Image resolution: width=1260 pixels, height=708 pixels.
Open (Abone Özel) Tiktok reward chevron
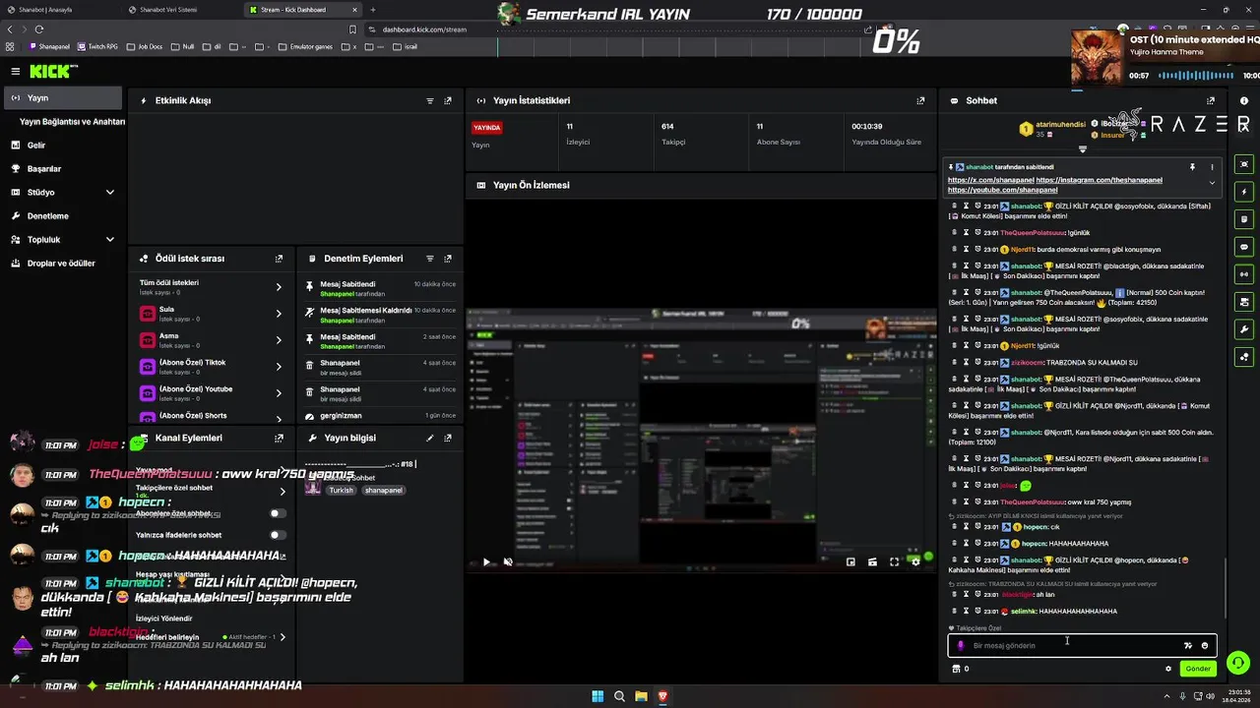[279, 367]
